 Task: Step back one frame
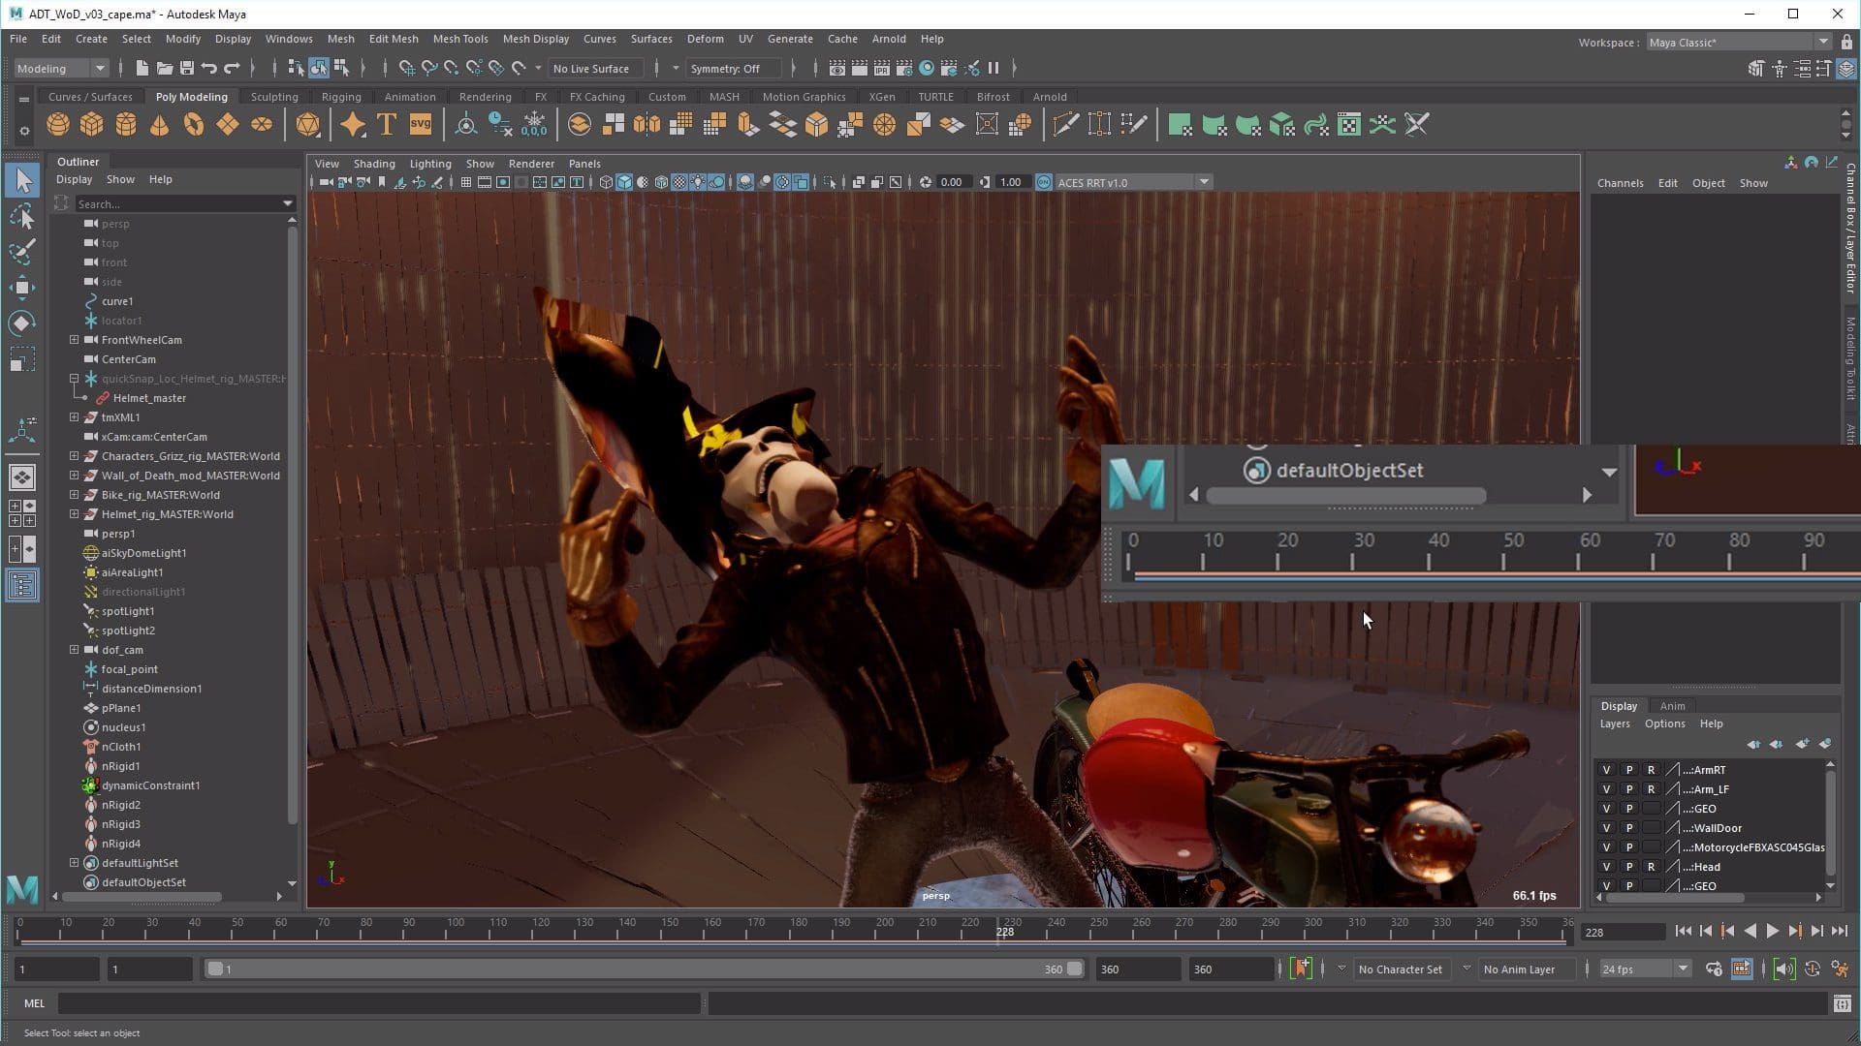click(1705, 932)
